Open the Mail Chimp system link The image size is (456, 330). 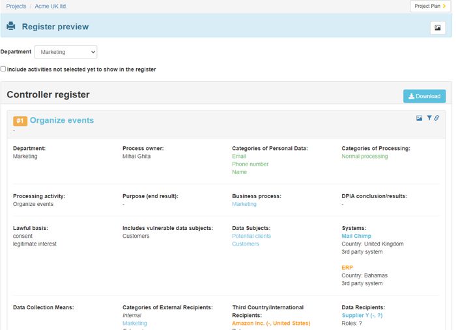[356, 236]
